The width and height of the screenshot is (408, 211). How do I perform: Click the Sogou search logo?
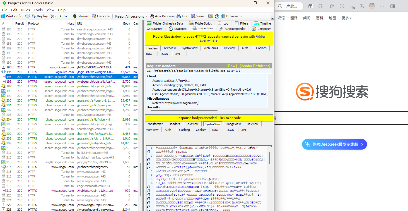click(x=332, y=91)
